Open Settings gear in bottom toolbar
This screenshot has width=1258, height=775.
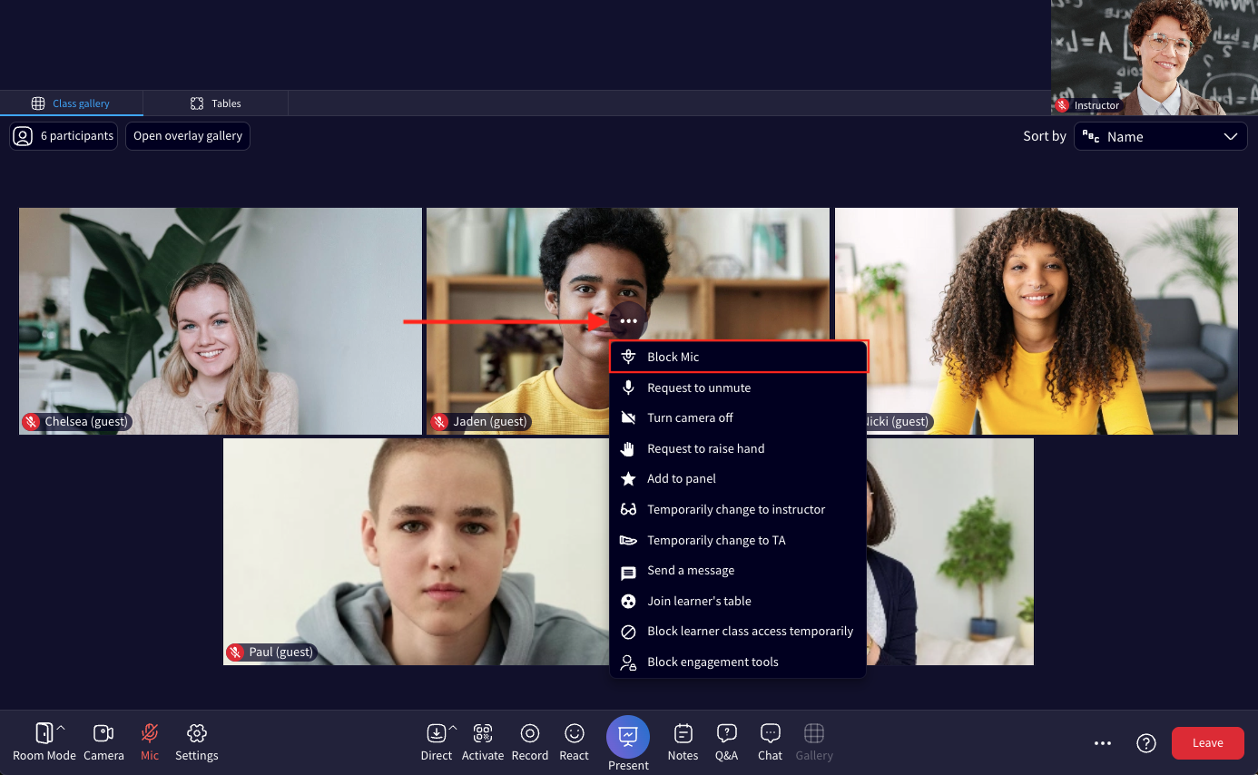[x=197, y=741]
